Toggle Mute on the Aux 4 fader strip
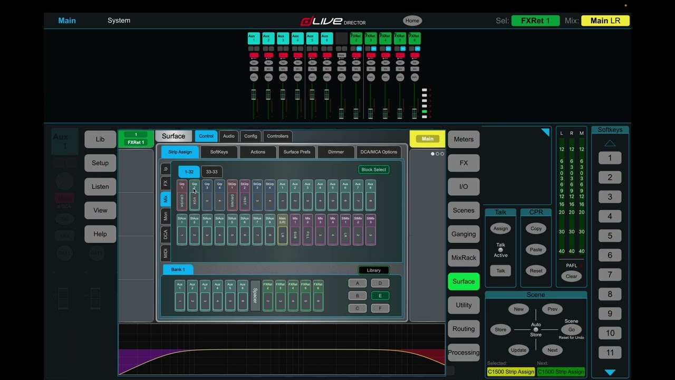This screenshot has height=380, width=675. coord(297,55)
